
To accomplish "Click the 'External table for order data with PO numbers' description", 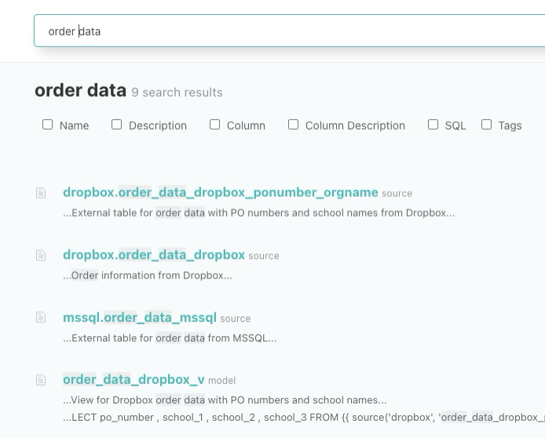I will (x=259, y=213).
